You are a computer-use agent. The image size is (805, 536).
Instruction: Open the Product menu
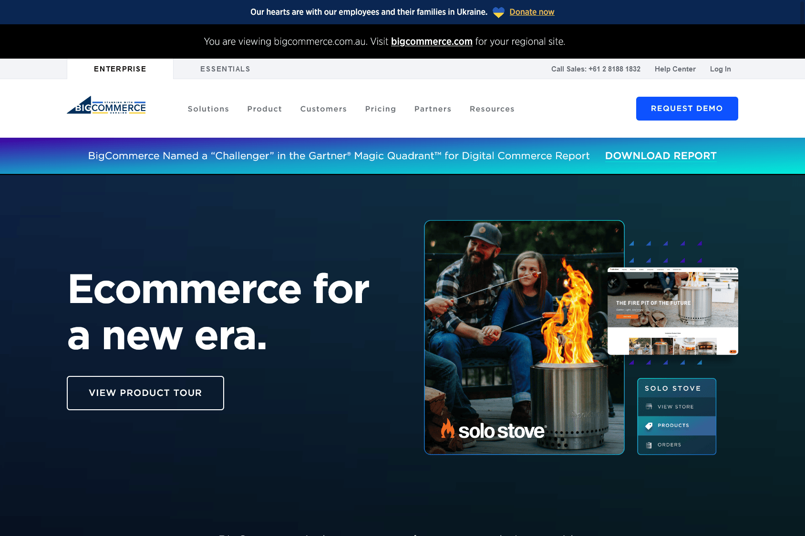(264, 109)
